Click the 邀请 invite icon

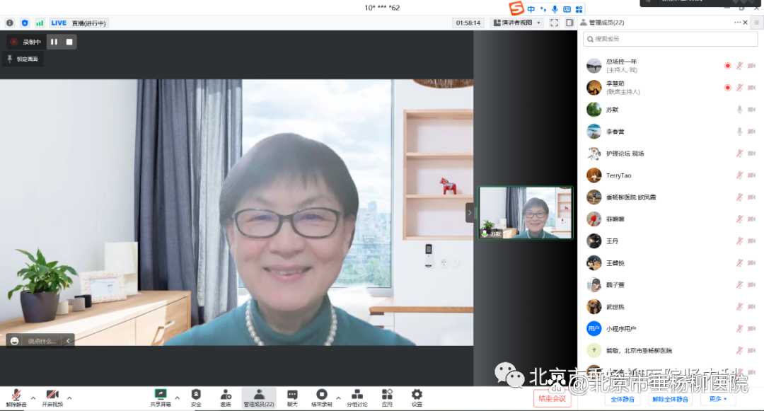(226, 396)
